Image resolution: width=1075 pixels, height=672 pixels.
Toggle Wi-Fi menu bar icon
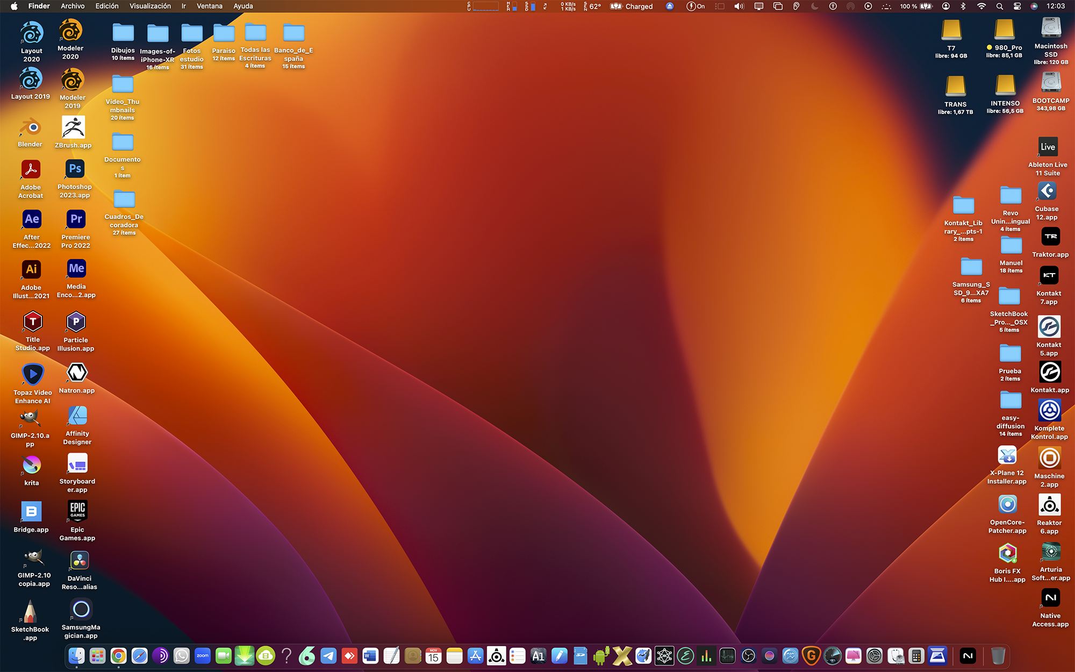point(981,6)
